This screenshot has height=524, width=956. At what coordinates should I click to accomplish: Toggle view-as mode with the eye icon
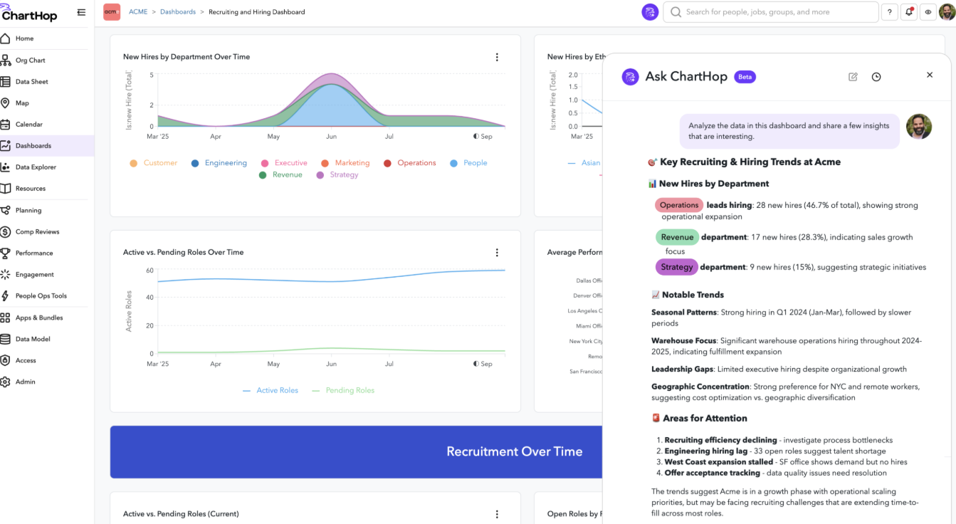pyautogui.click(x=928, y=11)
